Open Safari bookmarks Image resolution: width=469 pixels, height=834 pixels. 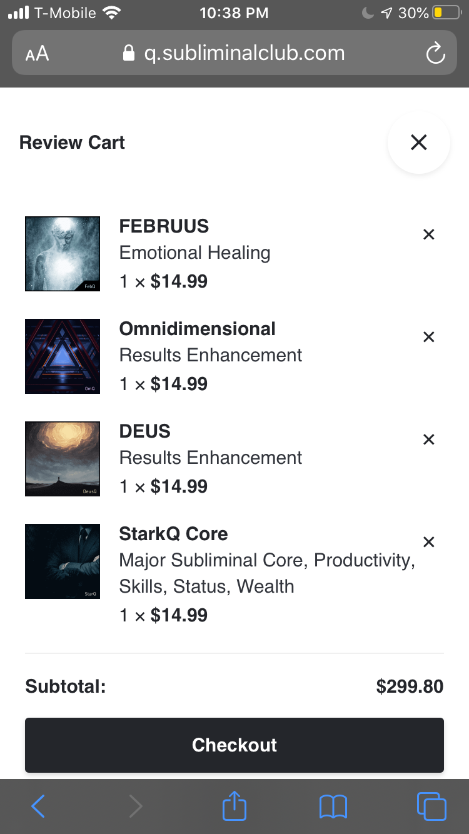(x=333, y=806)
